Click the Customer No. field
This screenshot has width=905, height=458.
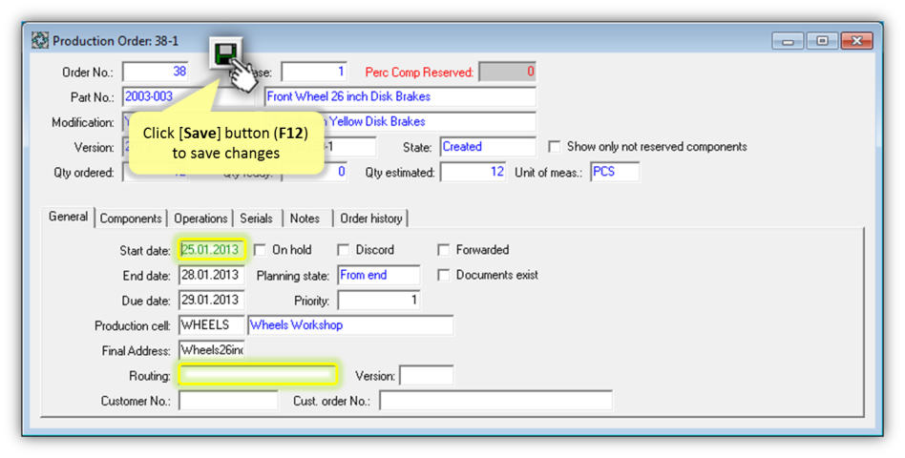pos(228,401)
